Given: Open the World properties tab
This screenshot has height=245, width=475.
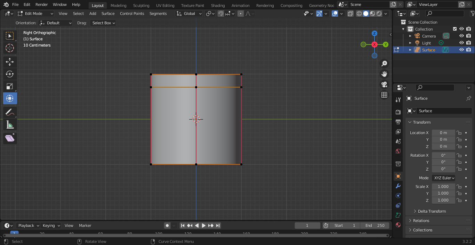Looking at the screenshot, I should tap(398, 151).
